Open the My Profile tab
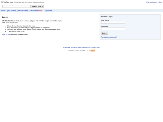 [x=48, y=11]
